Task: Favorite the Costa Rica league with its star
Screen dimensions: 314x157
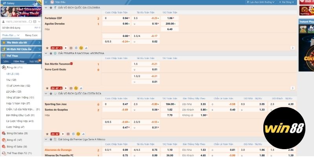Action: 51,93
